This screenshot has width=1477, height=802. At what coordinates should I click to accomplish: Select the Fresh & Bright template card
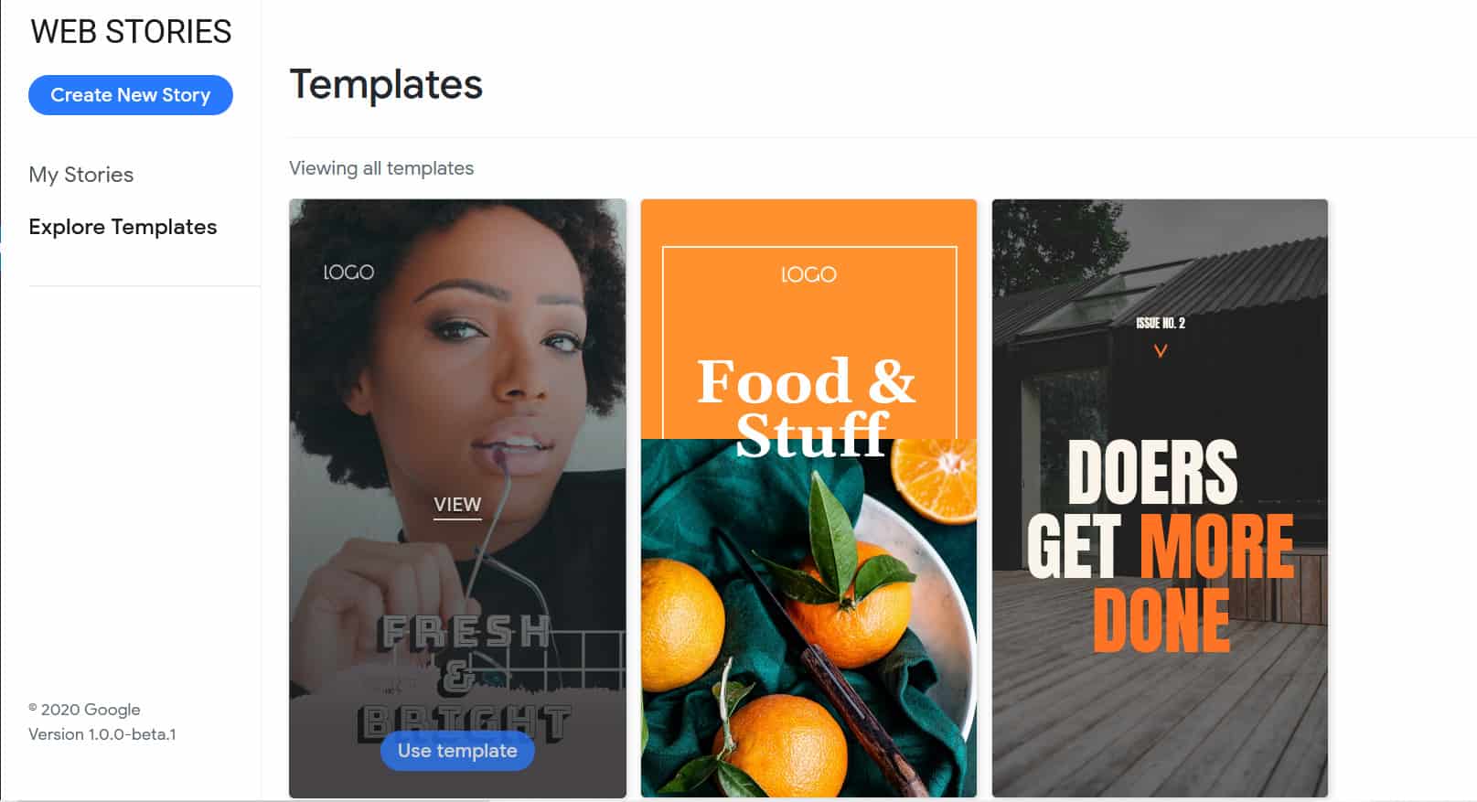[457, 498]
